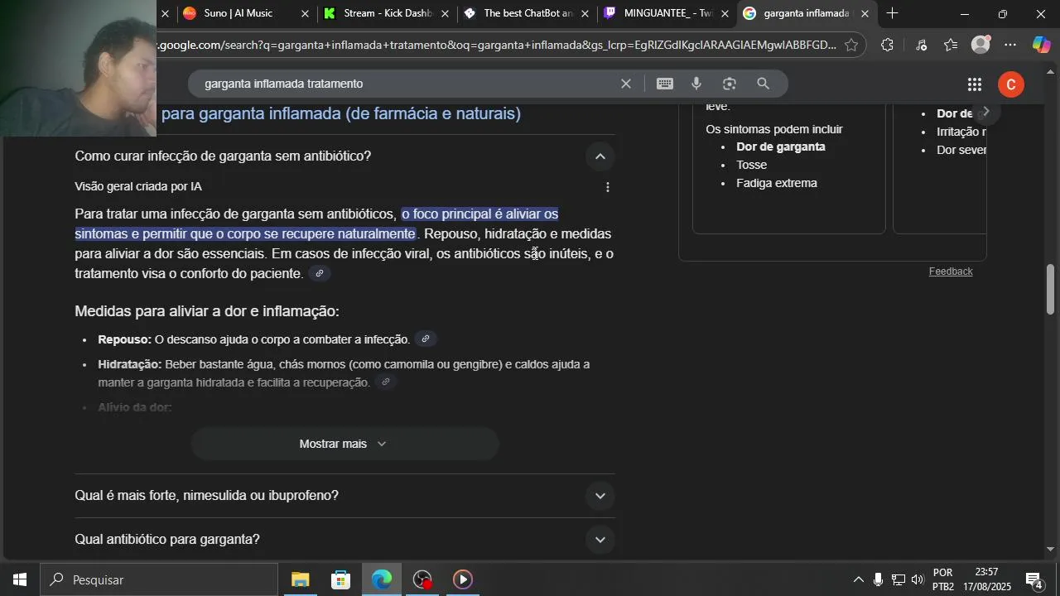The image size is (1060, 596).
Task: Click the browser address bar URL
Action: point(497,46)
